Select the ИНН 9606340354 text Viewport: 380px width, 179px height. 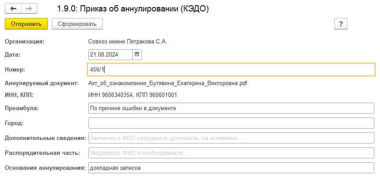click(111, 95)
